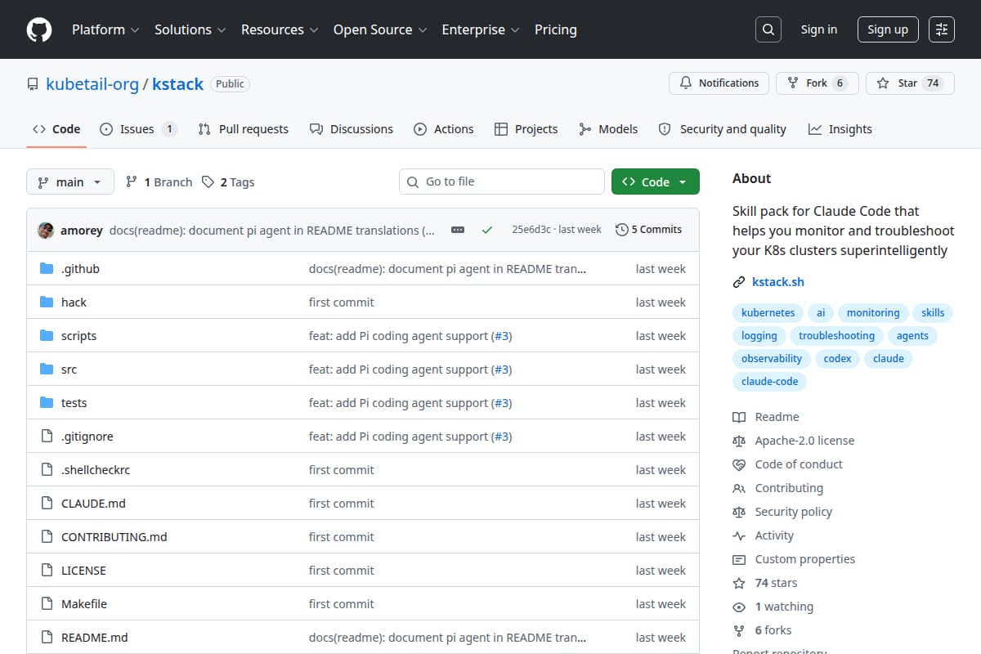Click the file icon beside LICENSE
The width and height of the screenshot is (981, 654).
[x=47, y=571]
